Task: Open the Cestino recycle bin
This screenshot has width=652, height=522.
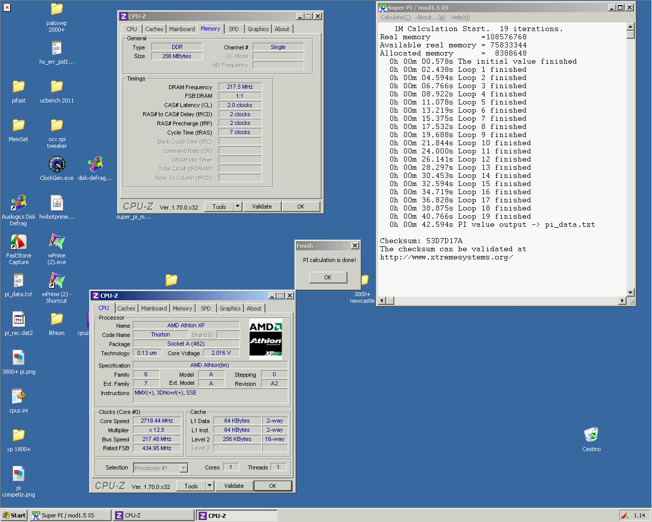Action: pos(591,435)
